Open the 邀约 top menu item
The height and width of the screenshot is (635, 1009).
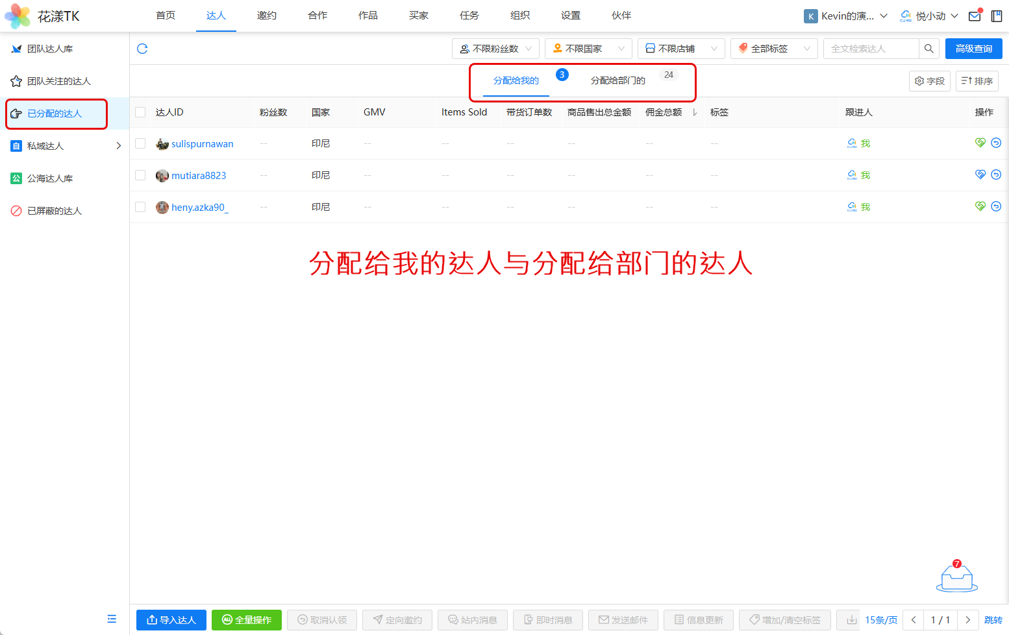(266, 16)
